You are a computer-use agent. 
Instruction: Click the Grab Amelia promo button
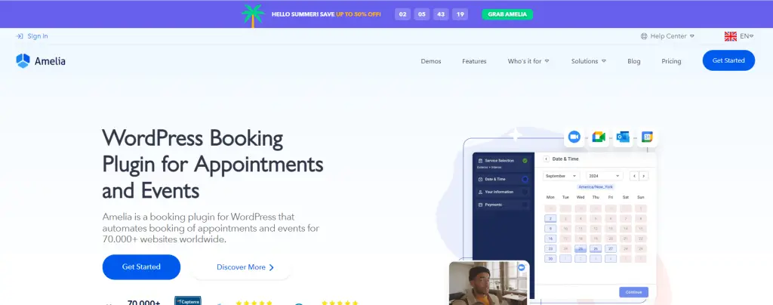pos(507,14)
